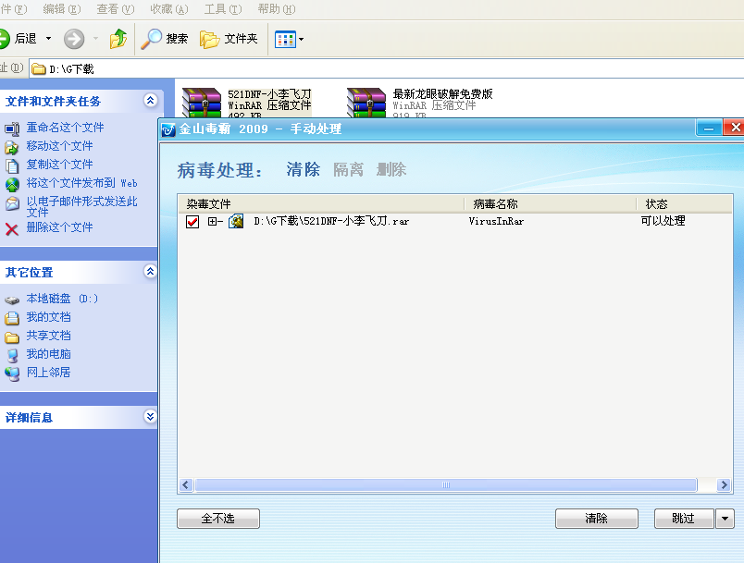Click the Forward arrow in Explorer toolbar
This screenshot has width=744, height=563.
[x=74, y=39]
